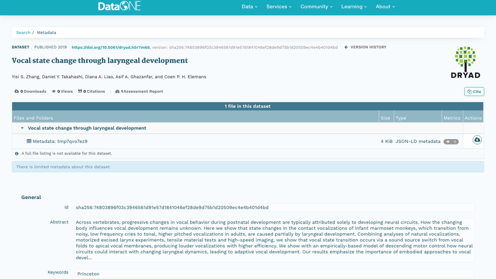Click the authors line starting Yisi S. Zhang
This screenshot has height=279, width=496.
point(109,77)
